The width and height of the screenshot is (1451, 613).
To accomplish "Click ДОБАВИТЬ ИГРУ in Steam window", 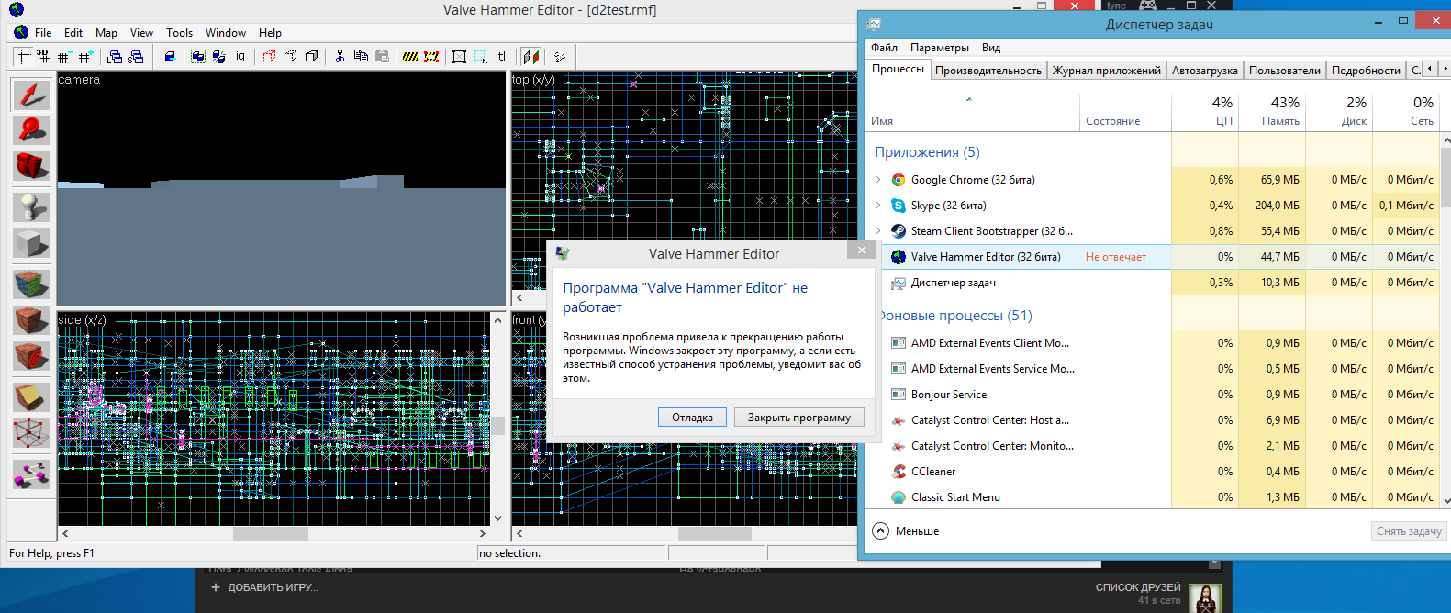I will pyautogui.click(x=264, y=587).
